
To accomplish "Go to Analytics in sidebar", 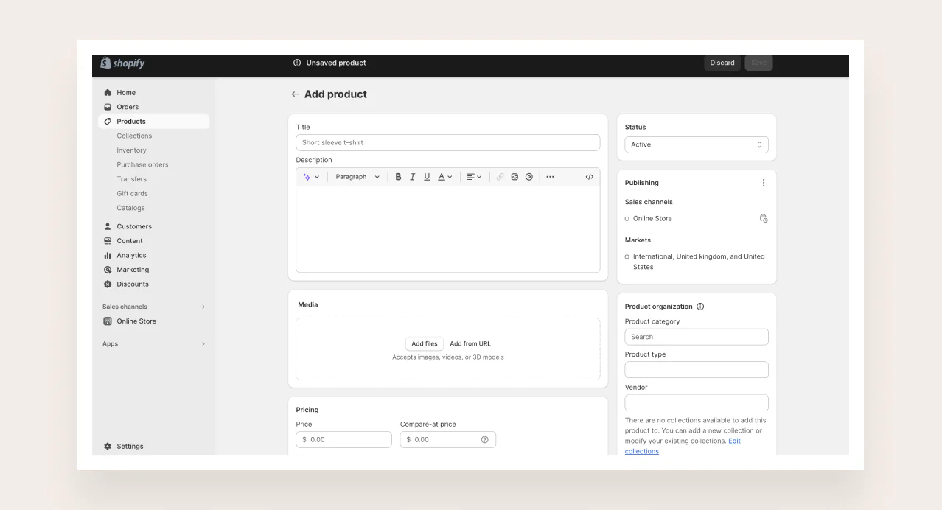I will (131, 256).
